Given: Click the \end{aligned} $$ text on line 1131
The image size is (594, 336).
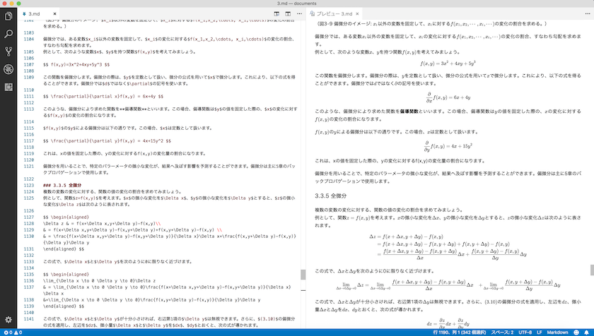Looking at the screenshot, I should tap(64, 249).
